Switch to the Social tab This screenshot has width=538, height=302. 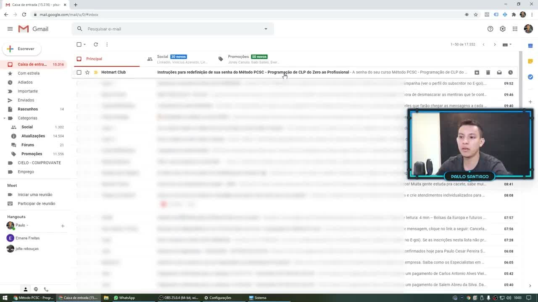coord(177,59)
